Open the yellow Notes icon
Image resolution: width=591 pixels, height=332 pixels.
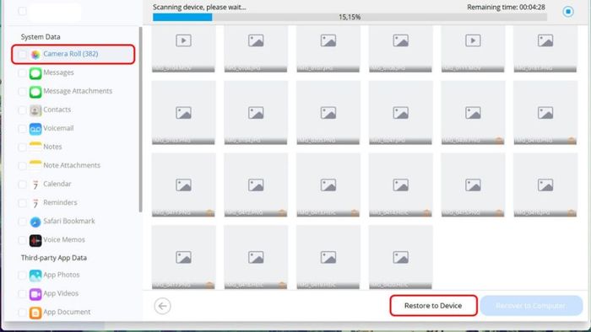tap(35, 147)
